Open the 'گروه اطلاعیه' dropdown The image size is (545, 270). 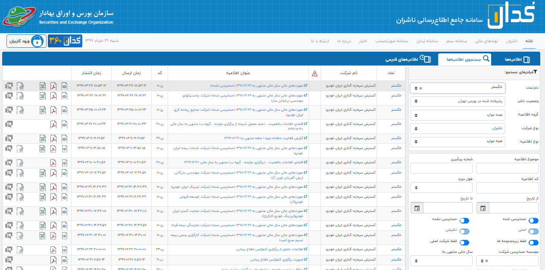(x=458, y=115)
